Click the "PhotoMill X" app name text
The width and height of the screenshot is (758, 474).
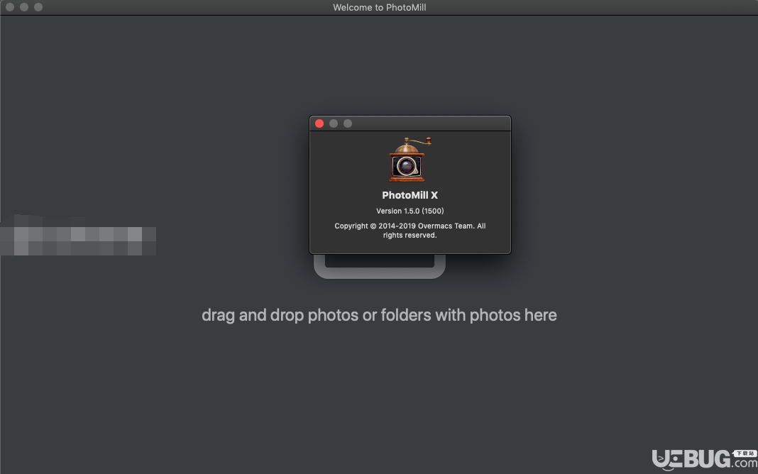pos(410,195)
